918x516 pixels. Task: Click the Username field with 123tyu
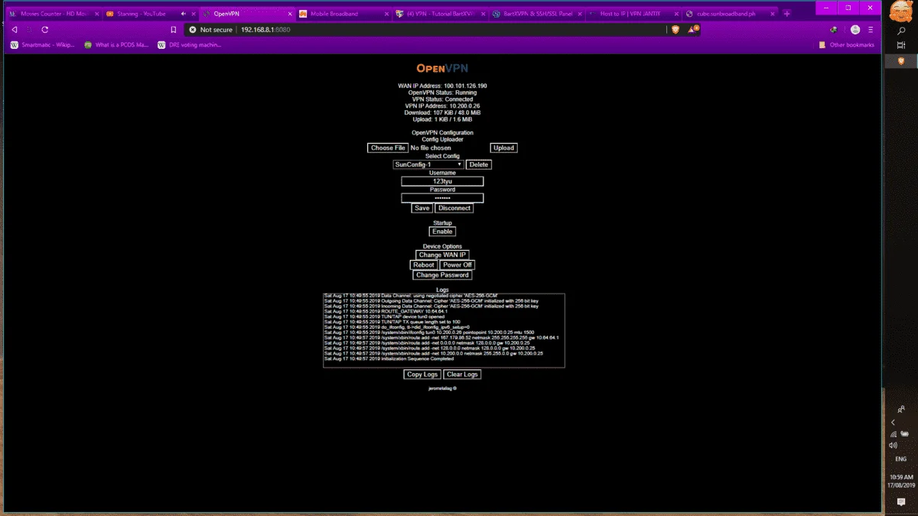click(442, 181)
